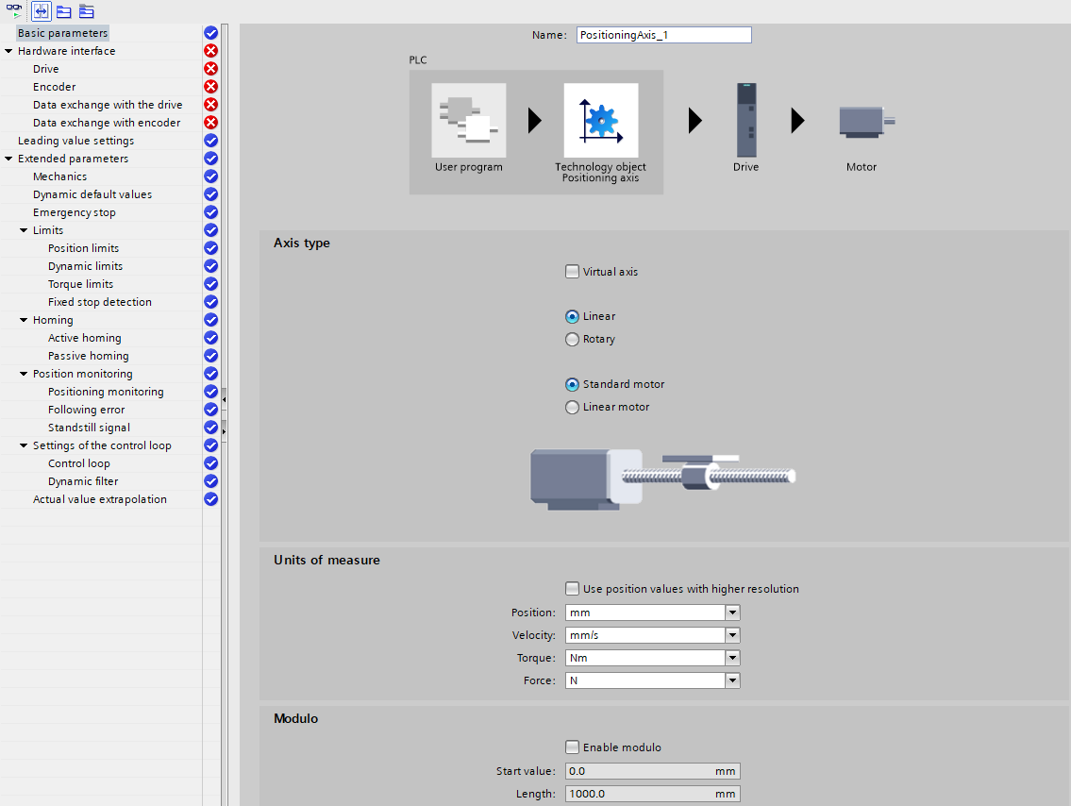Click the blue check icon beside Mechanics
This screenshot has height=806, width=1071.
[209, 176]
